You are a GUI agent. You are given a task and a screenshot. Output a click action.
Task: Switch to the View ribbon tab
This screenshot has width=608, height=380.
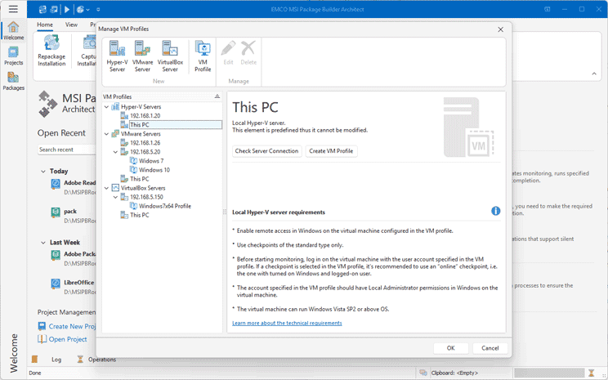71,25
